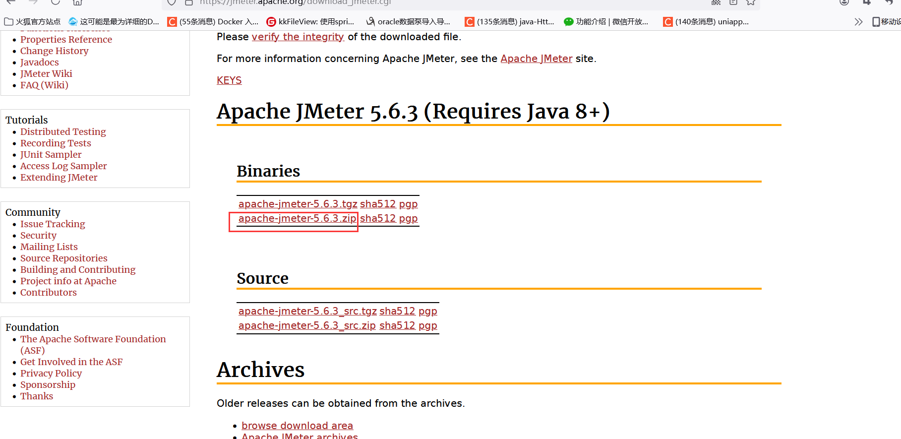Click the Archives heading

[x=261, y=370]
